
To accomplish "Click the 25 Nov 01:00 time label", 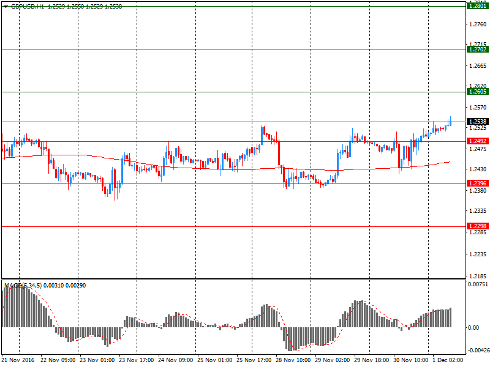I will pos(215,360).
